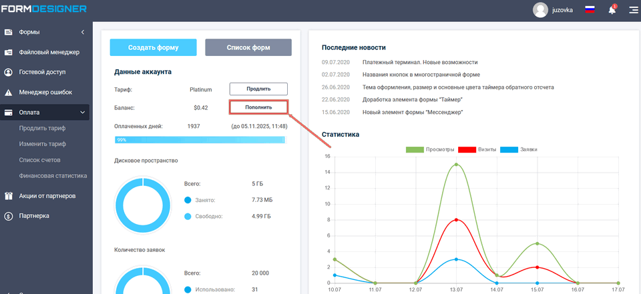Click the Файловый менеджер folder icon
Screen dimensions: 641x294
coord(9,52)
